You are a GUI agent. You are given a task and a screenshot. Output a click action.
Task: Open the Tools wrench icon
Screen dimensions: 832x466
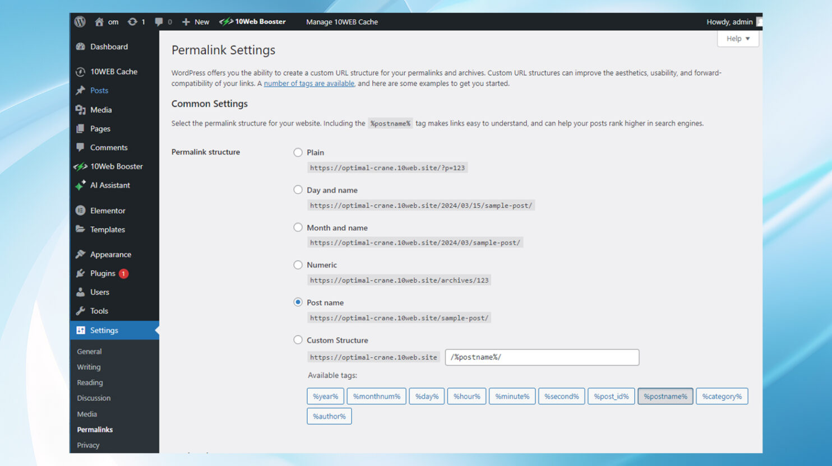(81, 311)
